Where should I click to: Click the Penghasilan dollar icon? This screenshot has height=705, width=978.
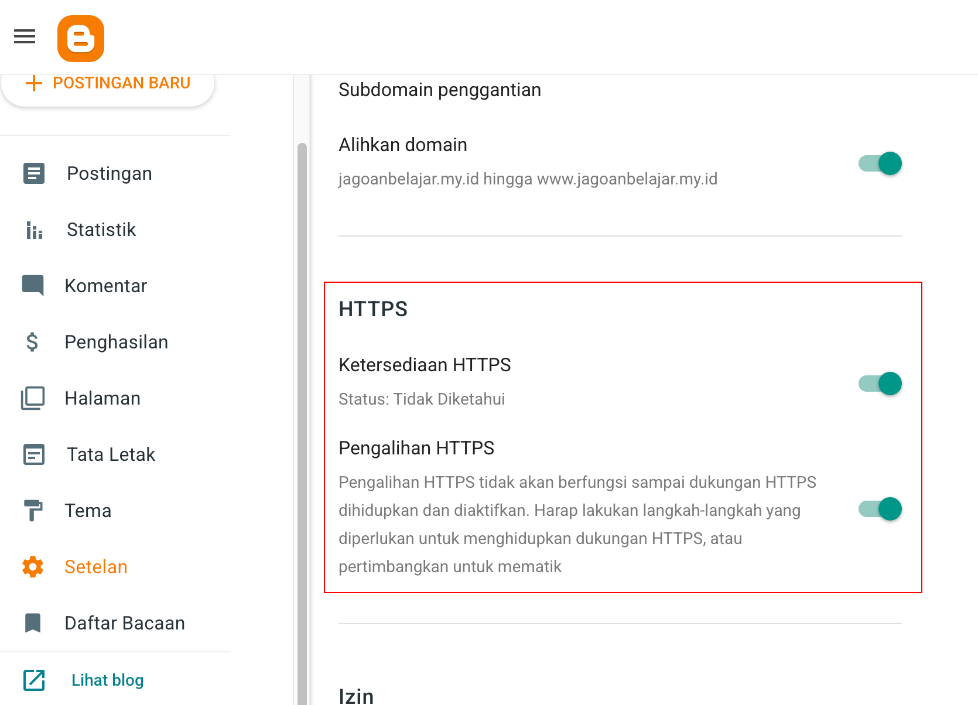pos(32,342)
